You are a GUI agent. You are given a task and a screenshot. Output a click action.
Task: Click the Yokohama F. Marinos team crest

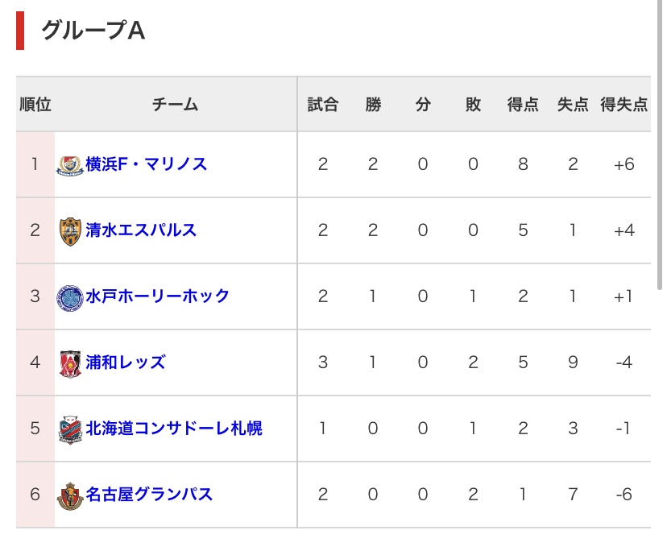click(70, 165)
